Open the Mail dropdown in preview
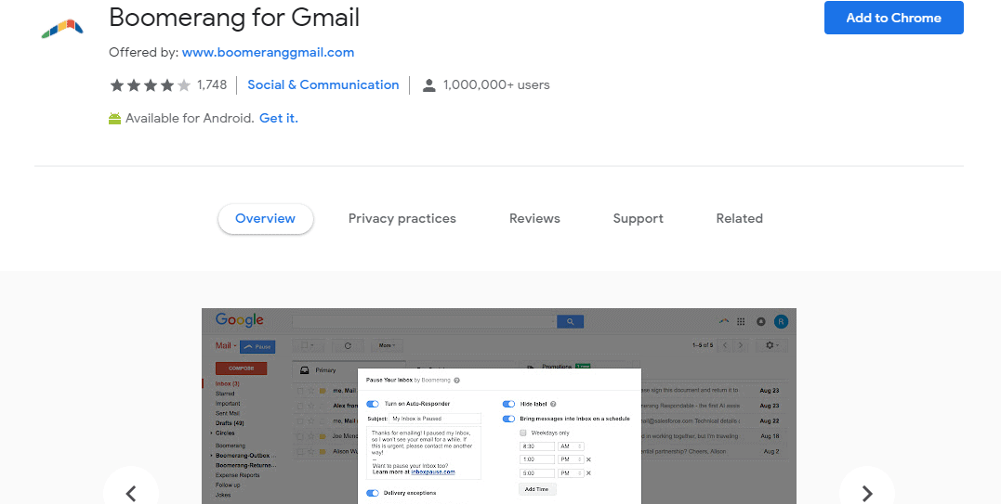1001x504 pixels. (226, 346)
